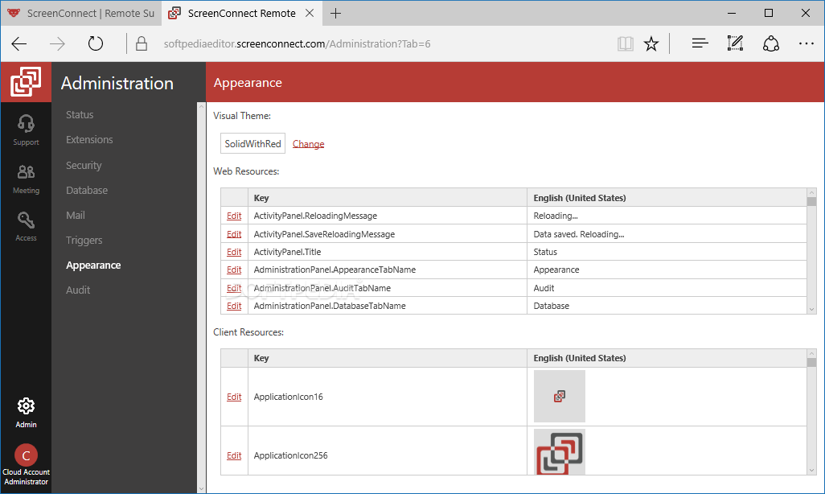This screenshot has width=825, height=494.
Task: Click the Web Resources scrollbar thumb
Action: (x=812, y=202)
